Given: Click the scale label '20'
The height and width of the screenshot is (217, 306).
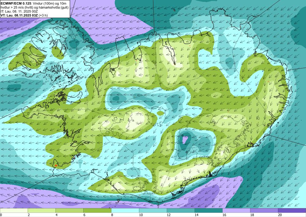Looking at the screenshot, I should 280,215.
